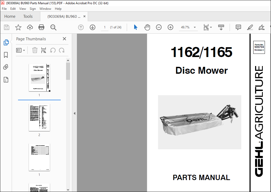Open the View menu
This screenshot has height=192, width=271.
tap(23, 9)
